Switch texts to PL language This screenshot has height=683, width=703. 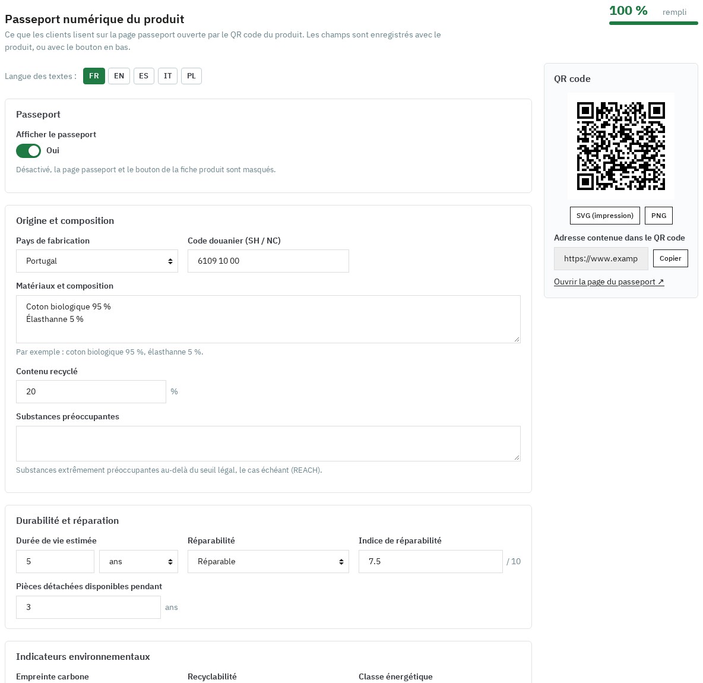pyautogui.click(x=191, y=76)
